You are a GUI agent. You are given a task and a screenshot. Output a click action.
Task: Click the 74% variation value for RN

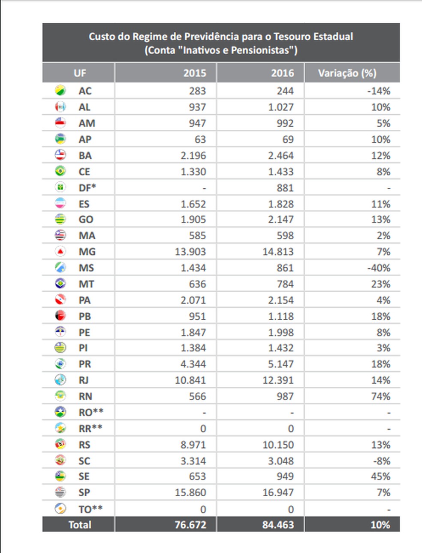(x=380, y=396)
